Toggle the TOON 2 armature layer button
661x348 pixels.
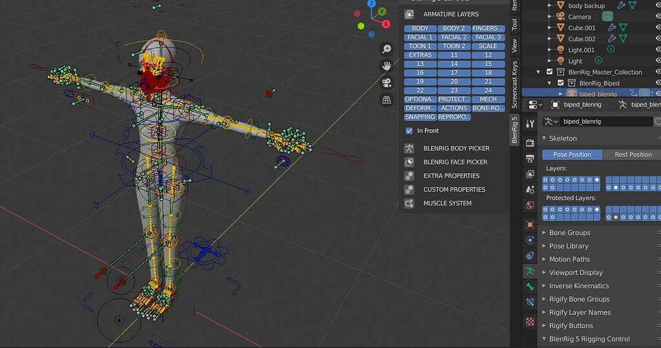coord(454,46)
